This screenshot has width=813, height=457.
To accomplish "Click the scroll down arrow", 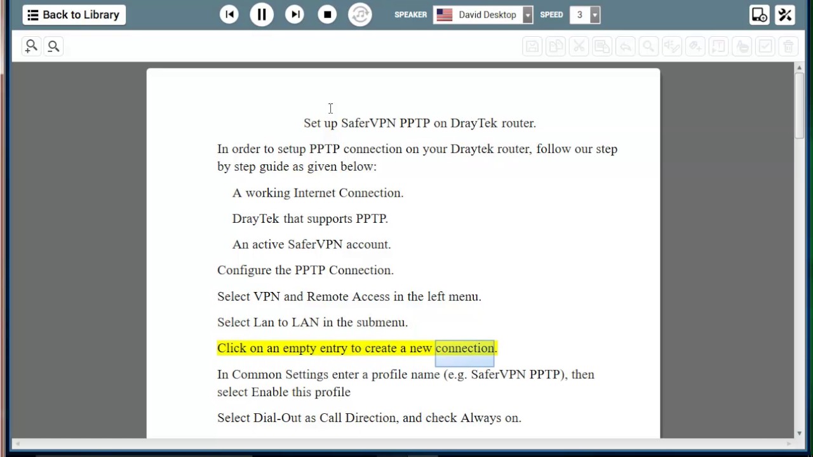I will pos(799,434).
